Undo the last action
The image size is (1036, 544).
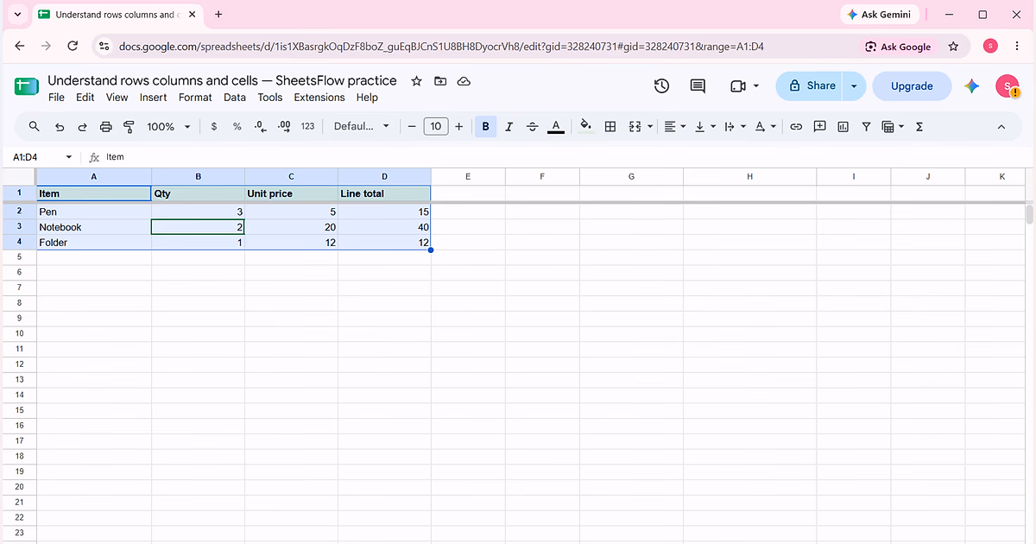[x=60, y=126]
